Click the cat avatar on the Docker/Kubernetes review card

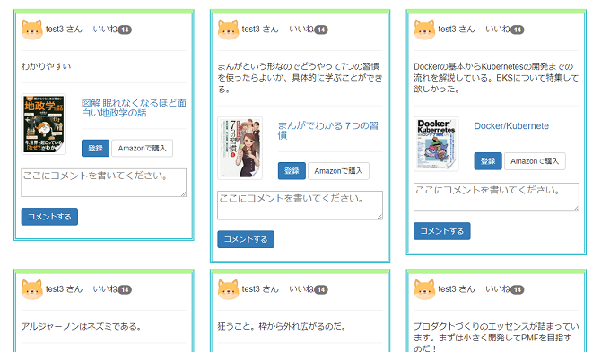[424, 30]
